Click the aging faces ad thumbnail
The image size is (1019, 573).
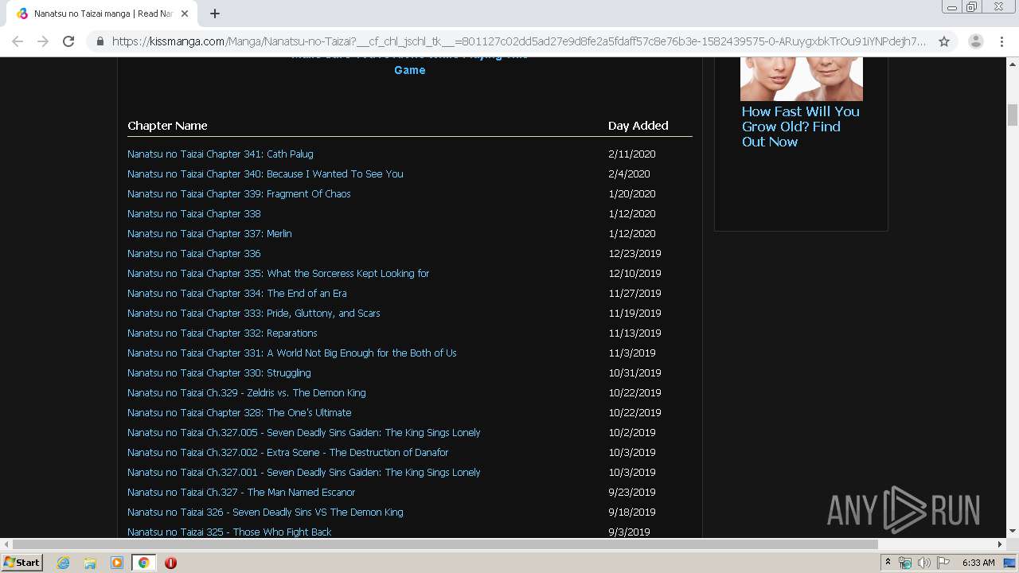pos(802,79)
